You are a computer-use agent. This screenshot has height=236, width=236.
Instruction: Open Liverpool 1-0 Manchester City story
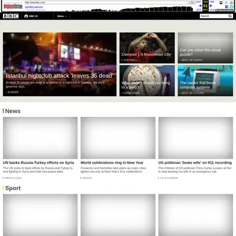[146, 54]
